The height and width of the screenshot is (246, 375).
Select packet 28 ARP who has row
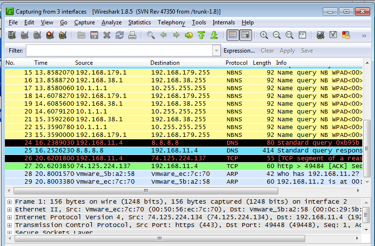point(184,174)
